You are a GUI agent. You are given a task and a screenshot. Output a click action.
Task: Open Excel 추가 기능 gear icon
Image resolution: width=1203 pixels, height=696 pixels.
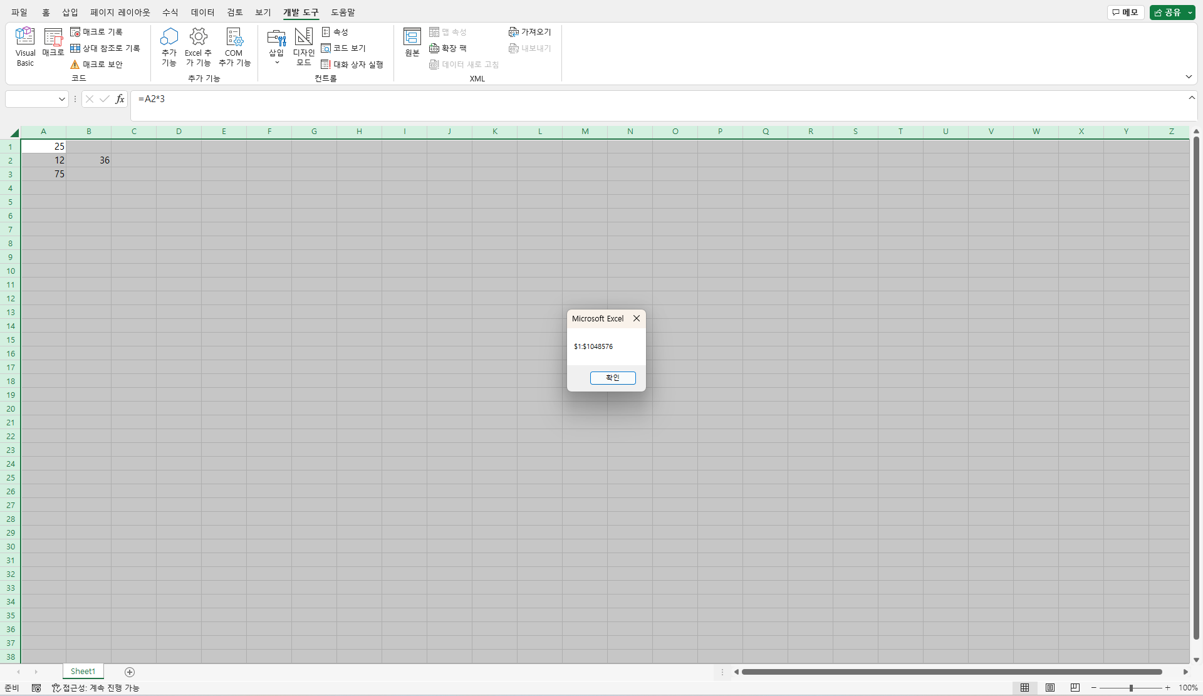pyautogui.click(x=199, y=38)
